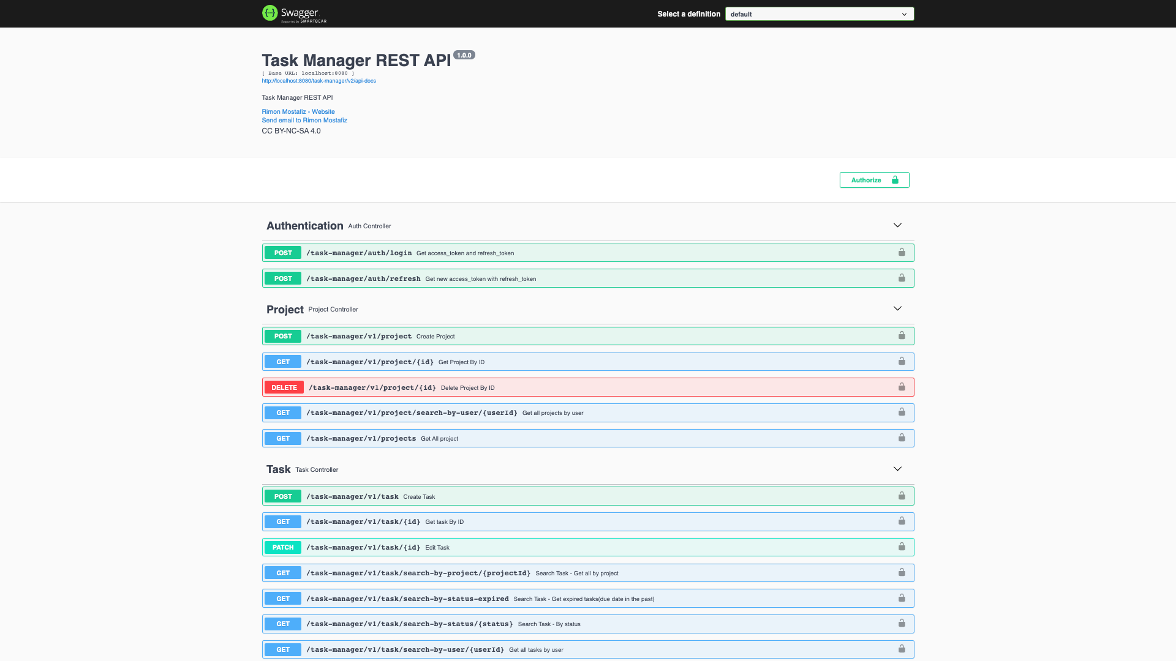Viewport: 1176px width, 661px height.
Task: Click lock icon on auth/refresh endpoint
Action: [902, 278]
